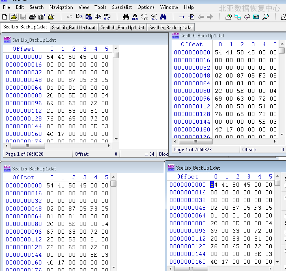Select the active first SealLib_BackUp1.dat tab
The height and width of the screenshot is (271, 286).
click(x=25, y=27)
